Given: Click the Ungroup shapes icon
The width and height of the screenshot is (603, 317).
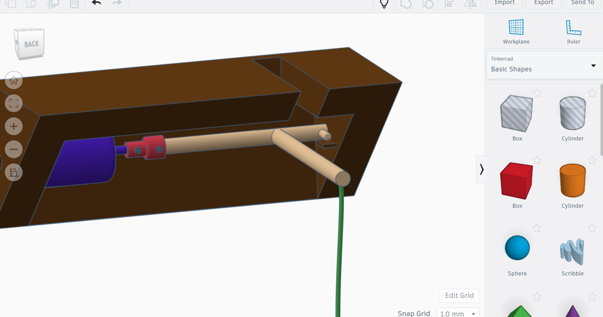Looking at the screenshot, I should 428,4.
